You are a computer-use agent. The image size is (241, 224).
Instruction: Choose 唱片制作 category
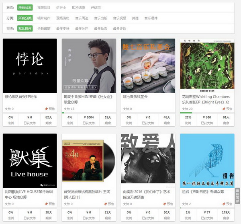[x=44, y=18]
